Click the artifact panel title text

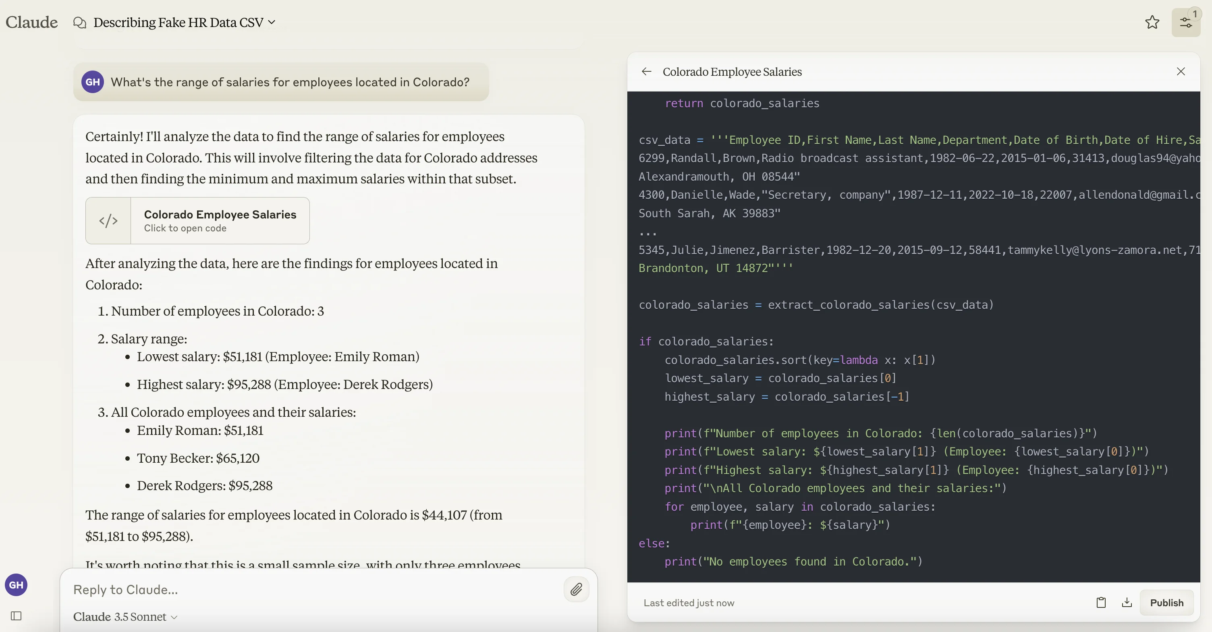tap(732, 71)
